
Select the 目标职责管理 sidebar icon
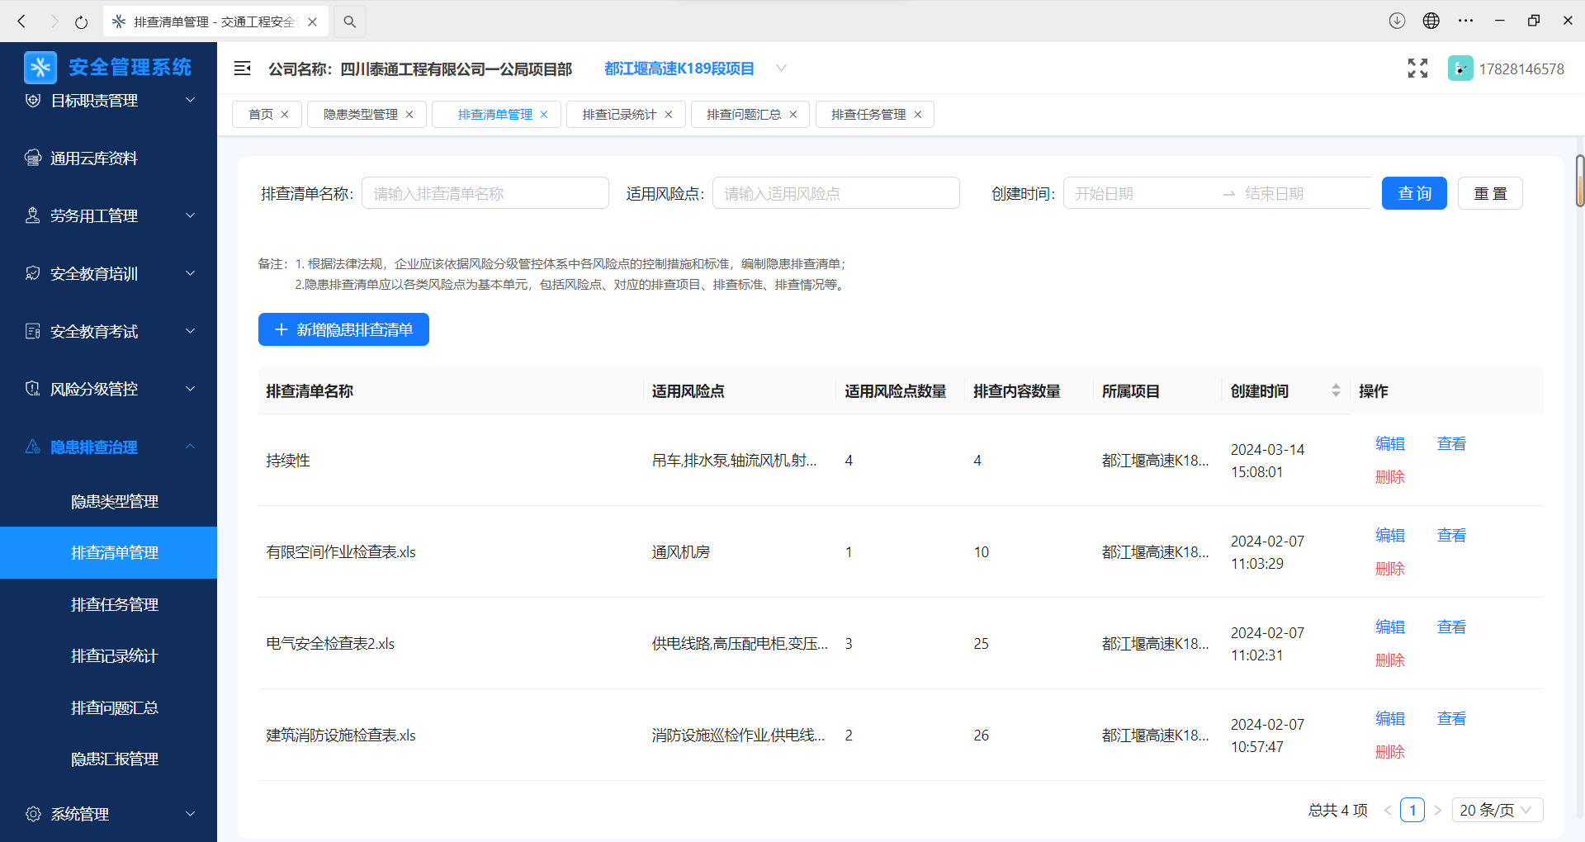(x=33, y=100)
